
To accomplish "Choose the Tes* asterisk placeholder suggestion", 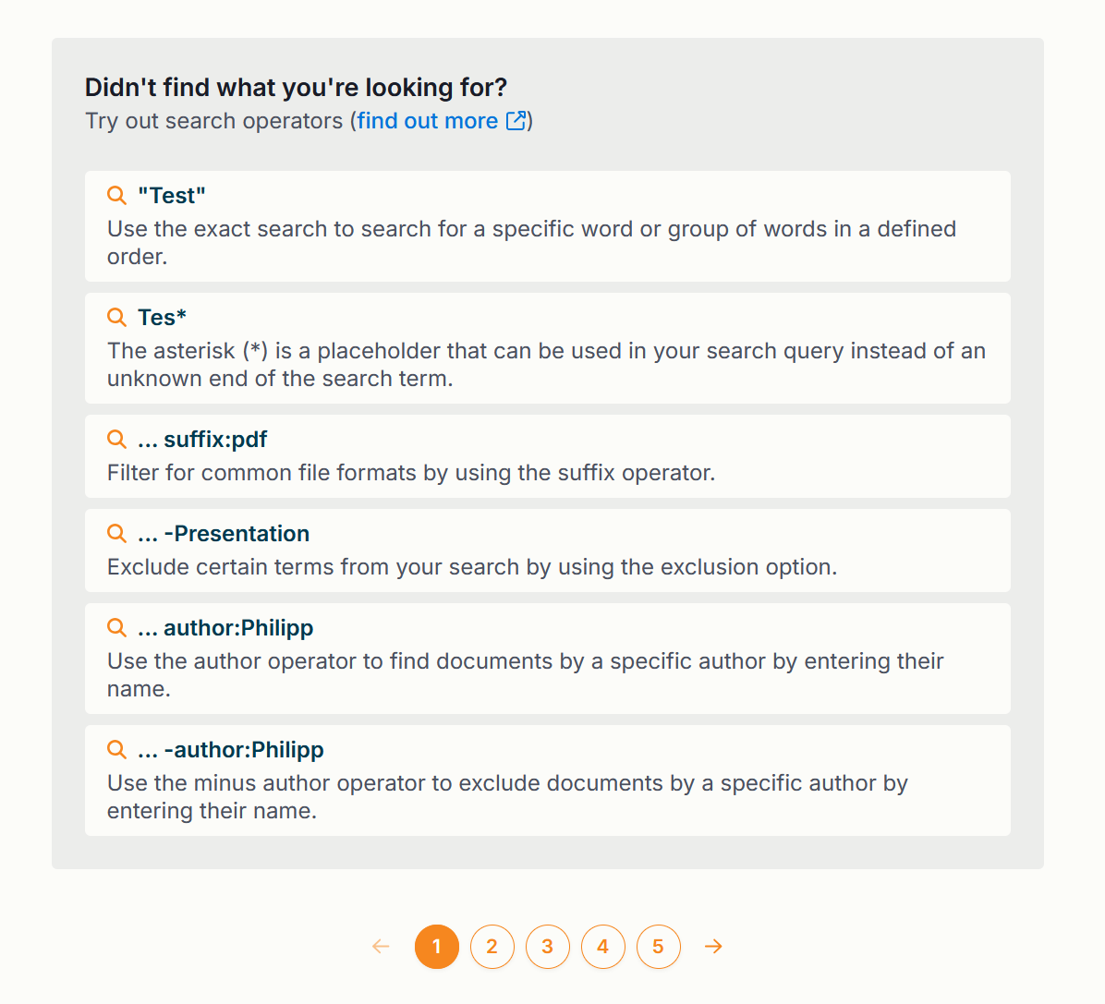I will tap(548, 348).
